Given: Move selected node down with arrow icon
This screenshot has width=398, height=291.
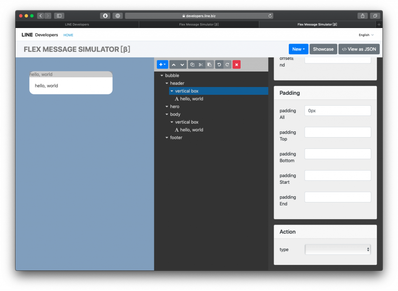Looking at the screenshot, I should [182, 64].
